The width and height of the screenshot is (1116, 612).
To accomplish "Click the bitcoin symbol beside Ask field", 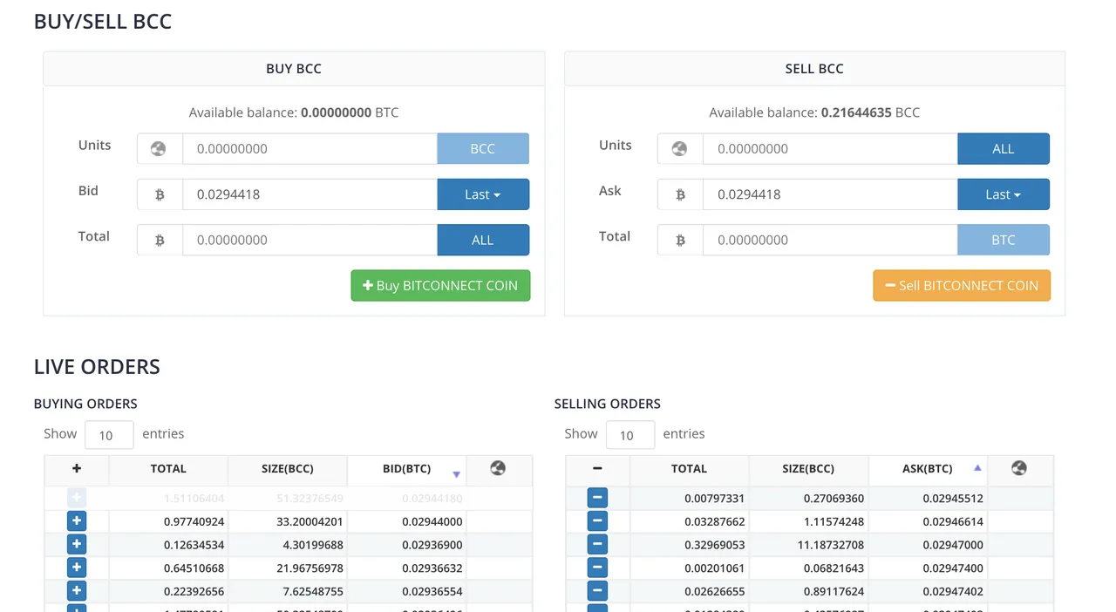I will click(x=680, y=194).
